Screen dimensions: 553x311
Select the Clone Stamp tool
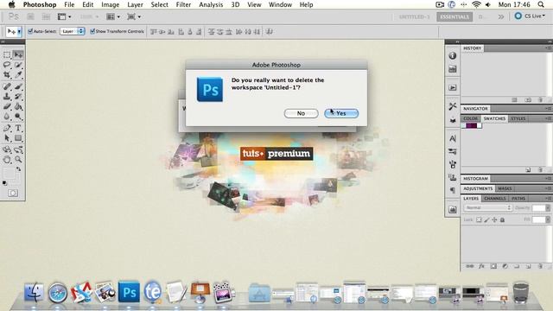point(7,96)
